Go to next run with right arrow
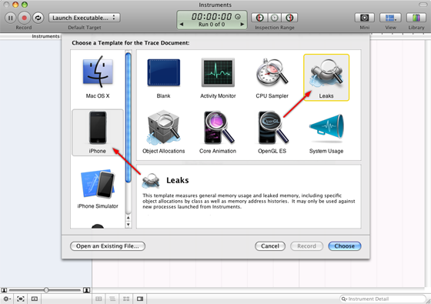The height and width of the screenshot is (304, 431). pos(242,24)
